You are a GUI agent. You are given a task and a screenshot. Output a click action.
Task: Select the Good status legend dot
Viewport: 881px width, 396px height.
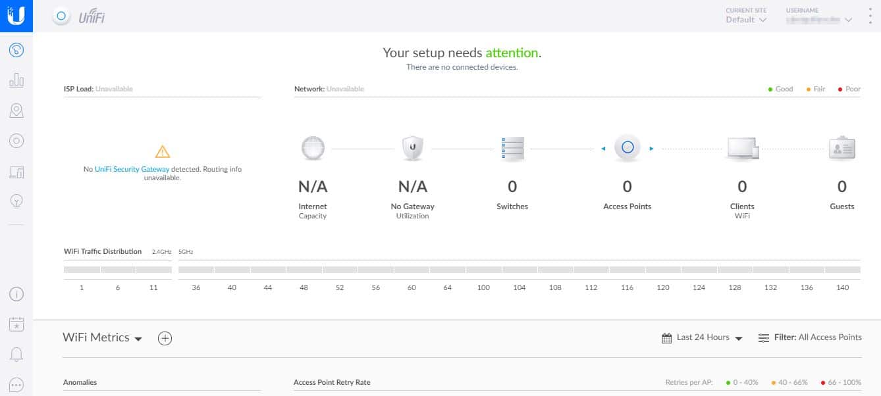pyautogui.click(x=771, y=88)
